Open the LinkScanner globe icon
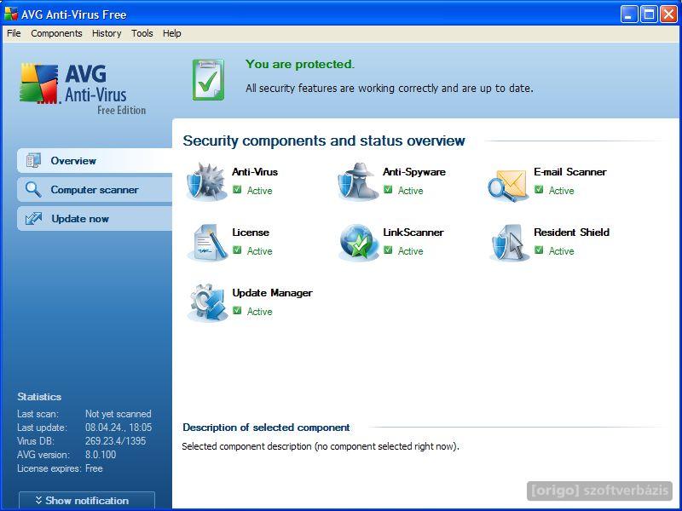The image size is (682, 511). pyautogui.click(x=358, y=243)
